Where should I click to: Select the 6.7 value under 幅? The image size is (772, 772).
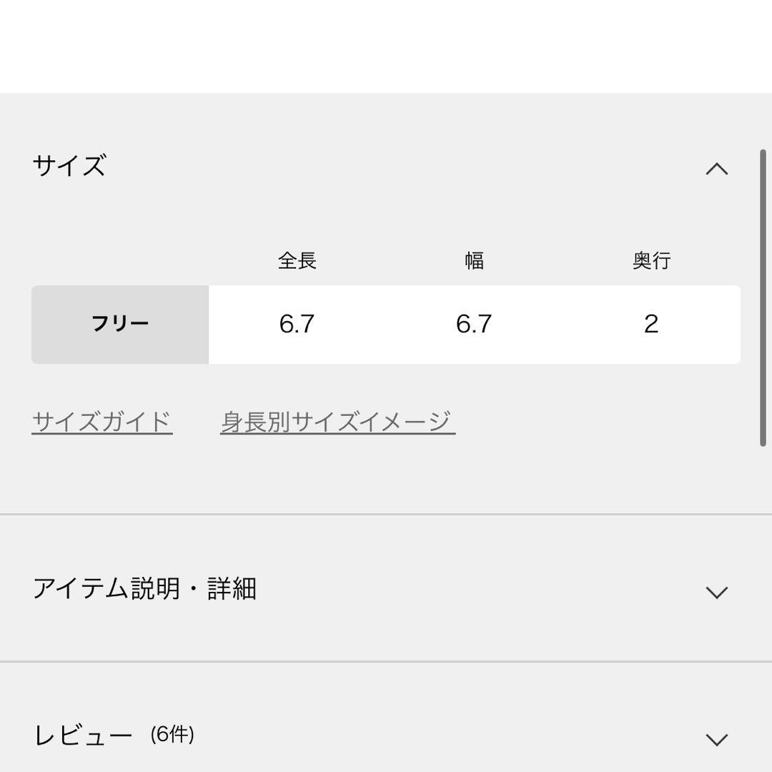click(474, 325)
